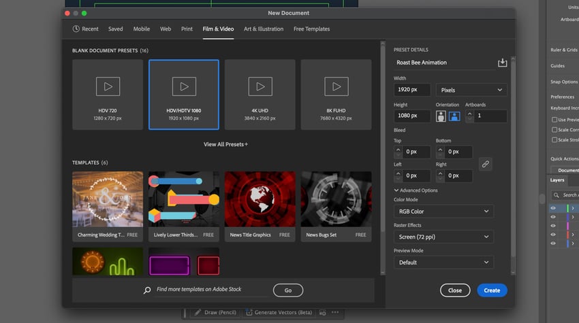Click the Recent clock icon
The image size is (579, 323).
point(76,29)
